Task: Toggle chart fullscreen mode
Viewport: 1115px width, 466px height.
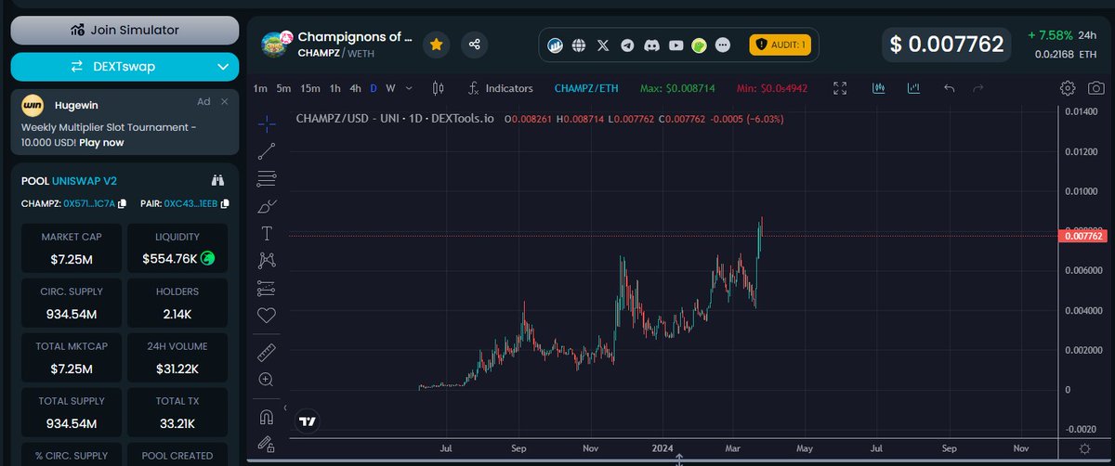Action: 840,88
